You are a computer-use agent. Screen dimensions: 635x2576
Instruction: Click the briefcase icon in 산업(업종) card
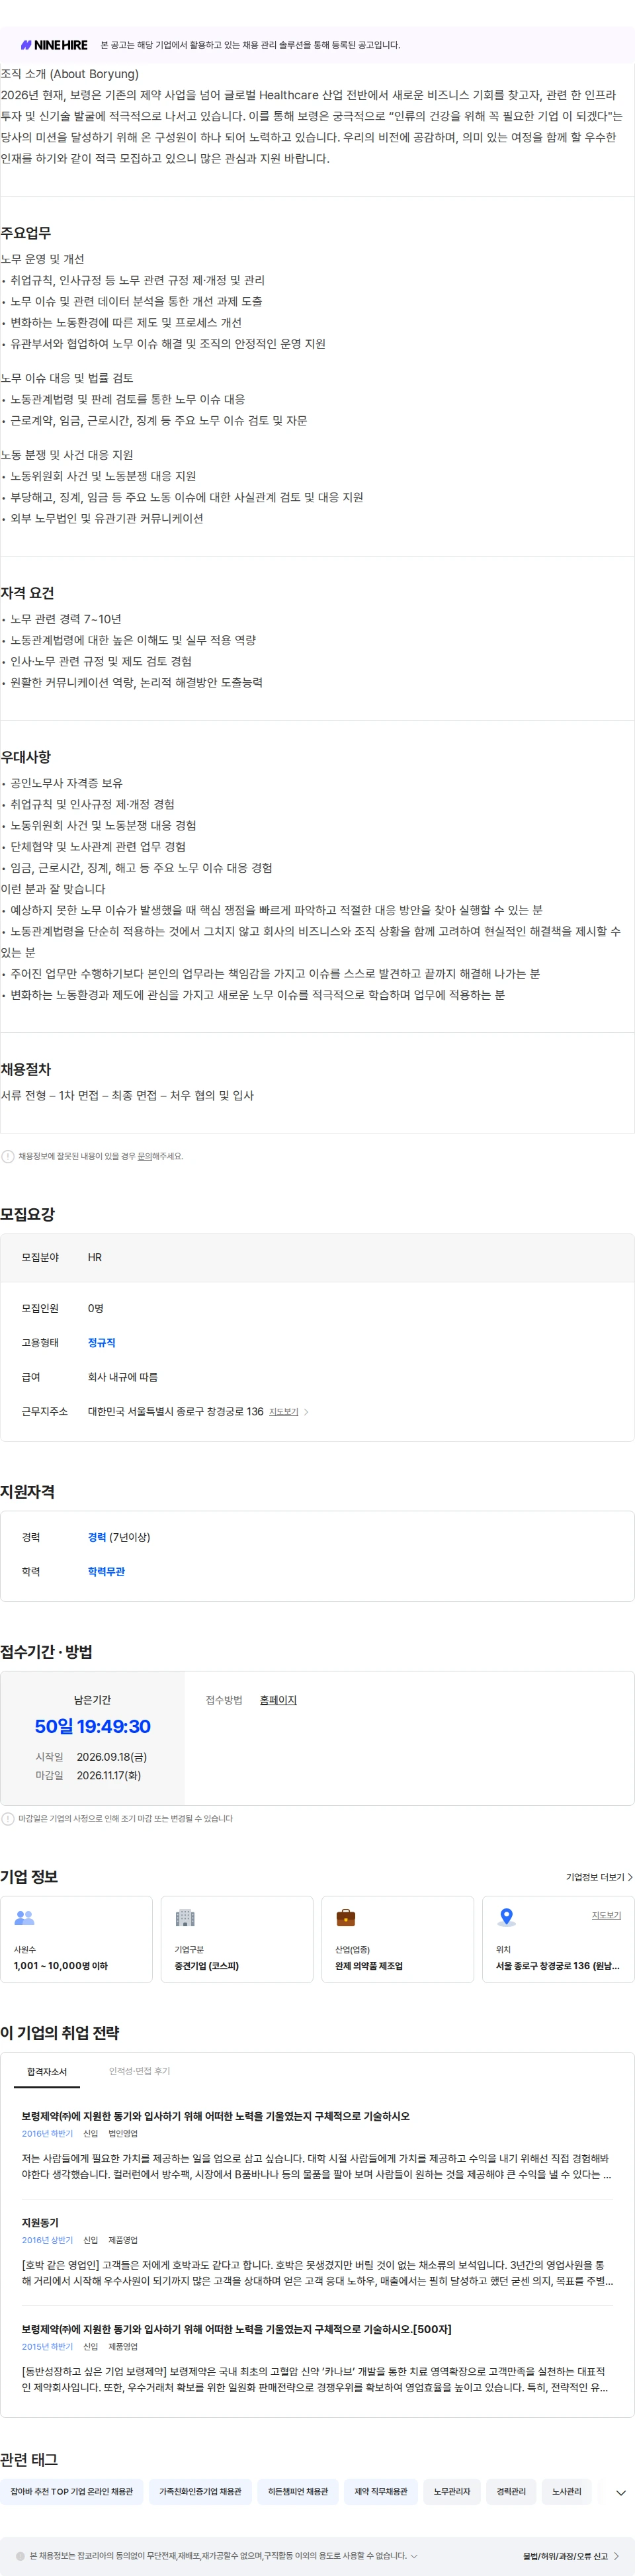(x=346, y=1918)
